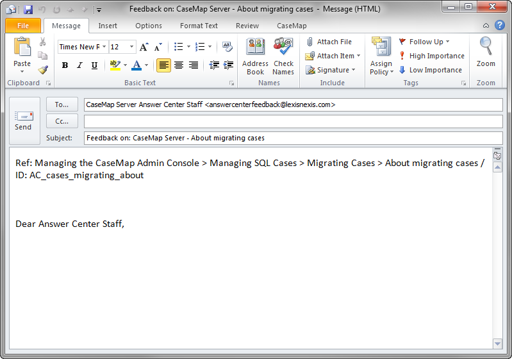The height and width of the screenshot is (359, 512).
Task: Grow font size with large A icon
Action: [x=144, y=47]
